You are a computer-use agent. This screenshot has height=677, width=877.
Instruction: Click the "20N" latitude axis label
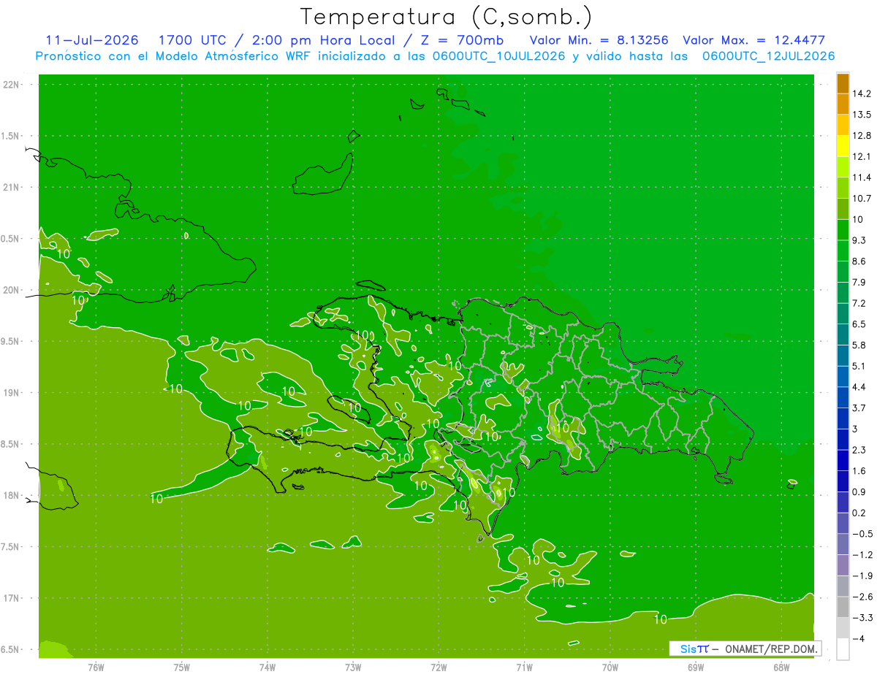[x=12, y=290]
